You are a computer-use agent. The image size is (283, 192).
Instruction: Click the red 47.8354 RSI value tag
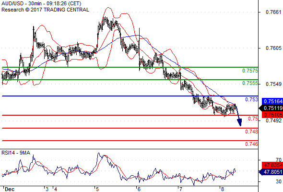(x=272, y=165)
